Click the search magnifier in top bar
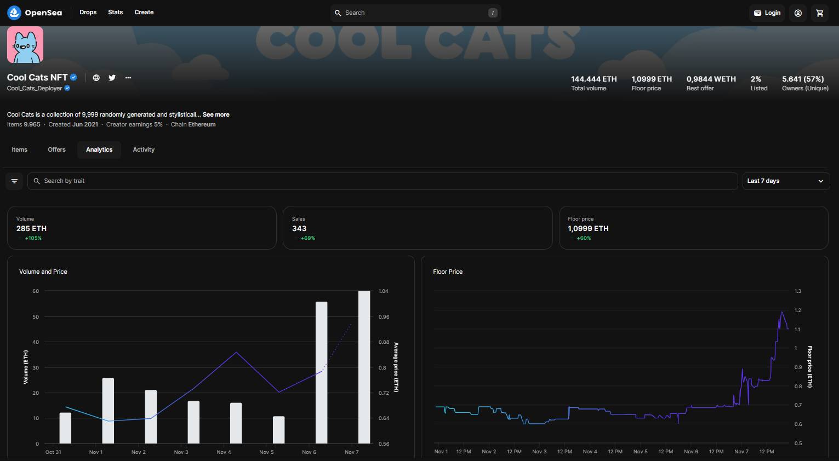This screenshot has height=461, width=839. click(338, 13)
